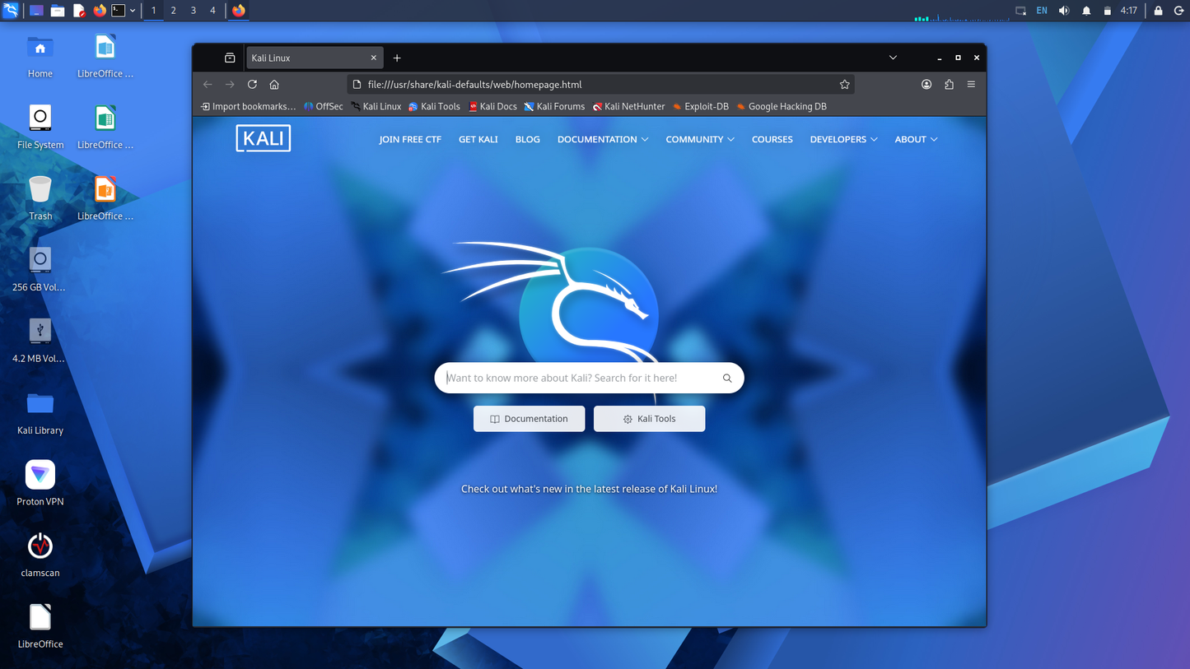Click the Kali Tools button below the search

[649, 419]
